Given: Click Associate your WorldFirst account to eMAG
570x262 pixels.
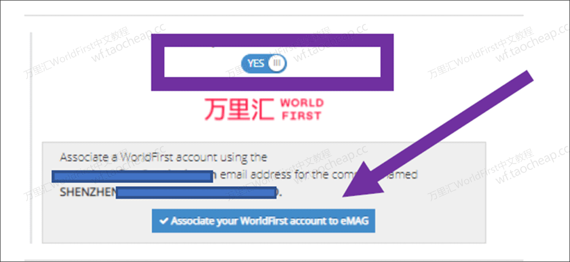Looking at the screenshot, I should pos(263,220).
